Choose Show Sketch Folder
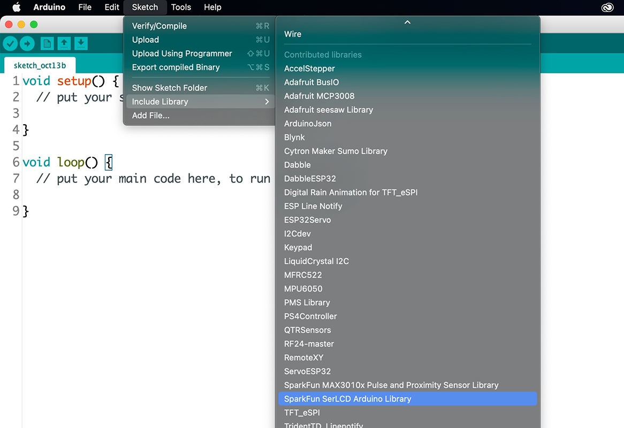 click(200, 88)
